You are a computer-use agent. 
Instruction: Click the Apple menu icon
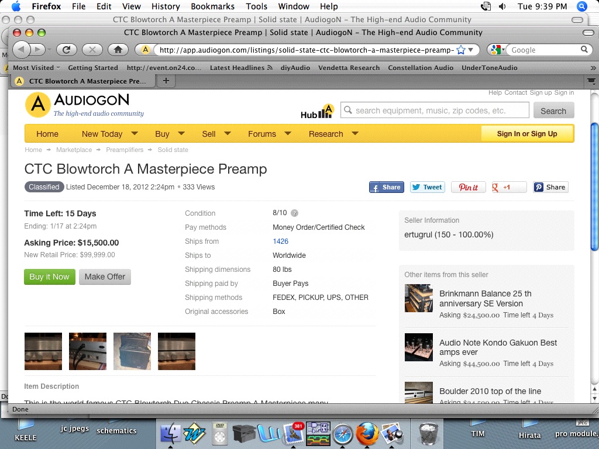point(16,6)
